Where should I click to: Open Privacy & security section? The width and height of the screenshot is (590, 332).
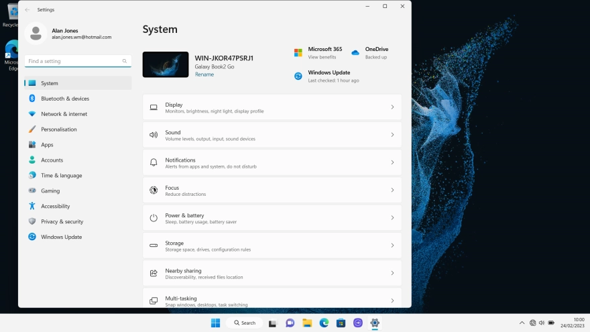(62, 221)
